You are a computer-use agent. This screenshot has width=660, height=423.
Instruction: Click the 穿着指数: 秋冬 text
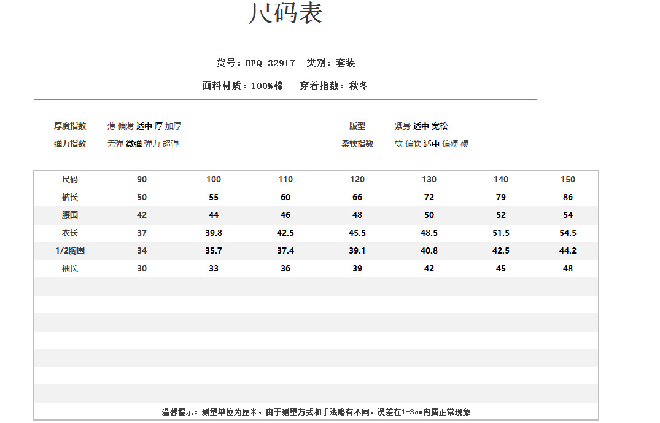click(334, 85)
